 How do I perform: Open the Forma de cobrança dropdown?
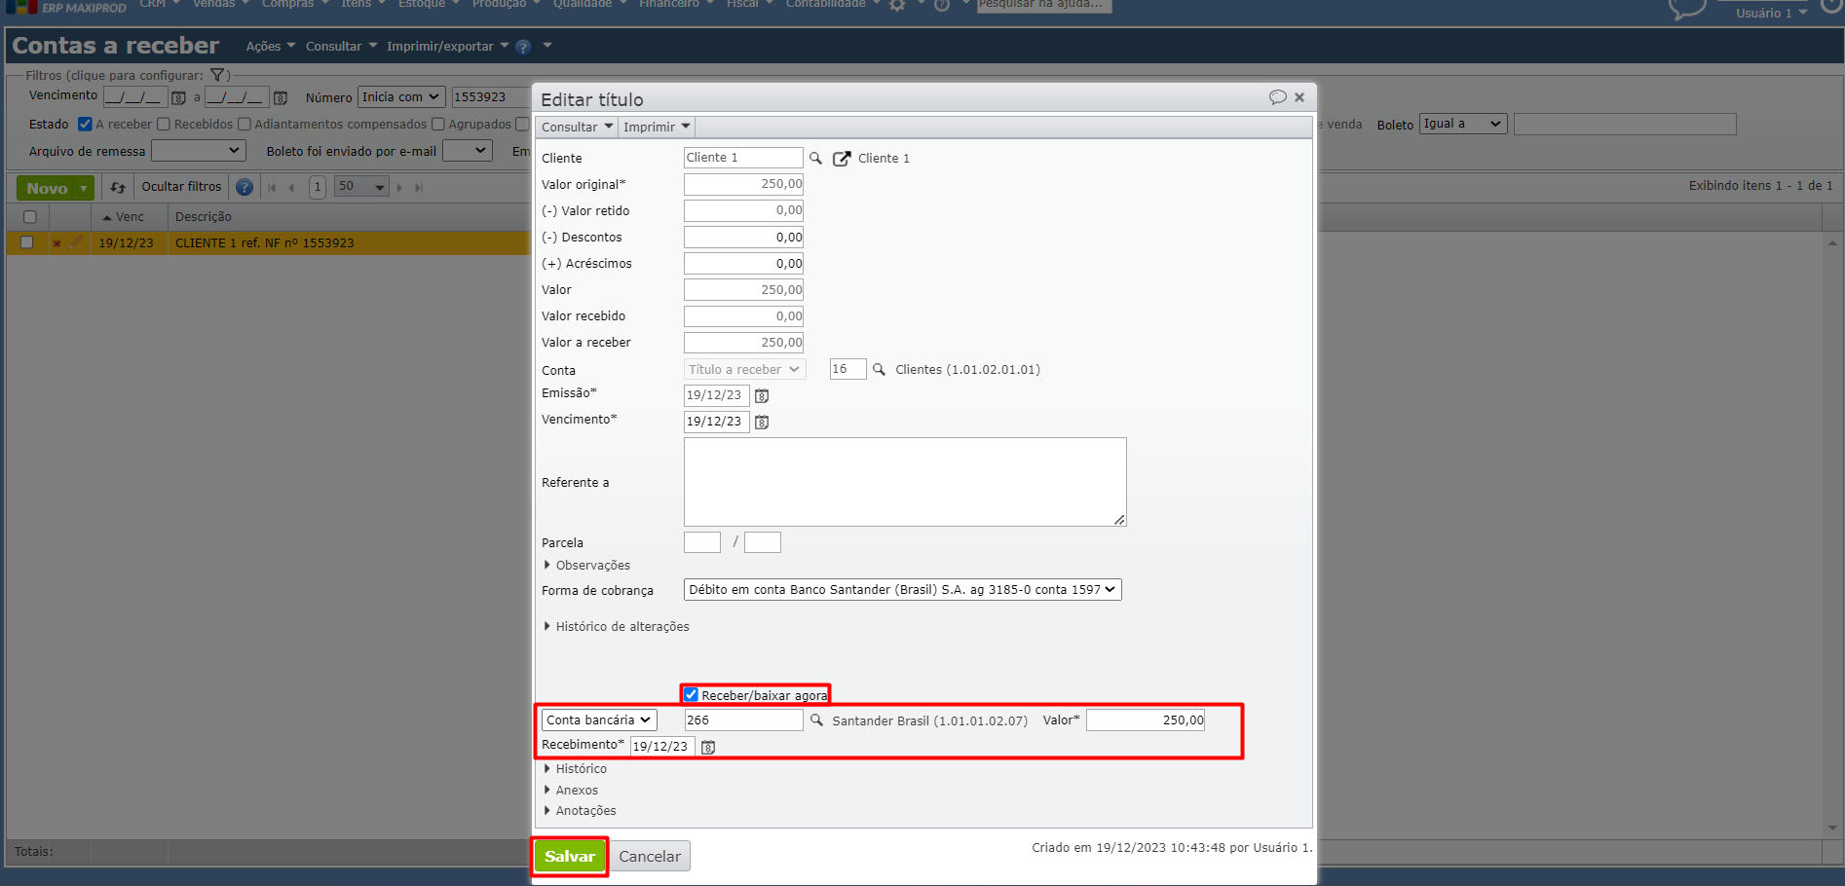[x=902, y=590]
